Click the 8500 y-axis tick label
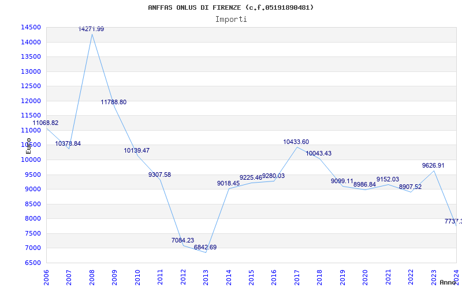The width and height of the screenshot is (462, 288). pos(32,204)
